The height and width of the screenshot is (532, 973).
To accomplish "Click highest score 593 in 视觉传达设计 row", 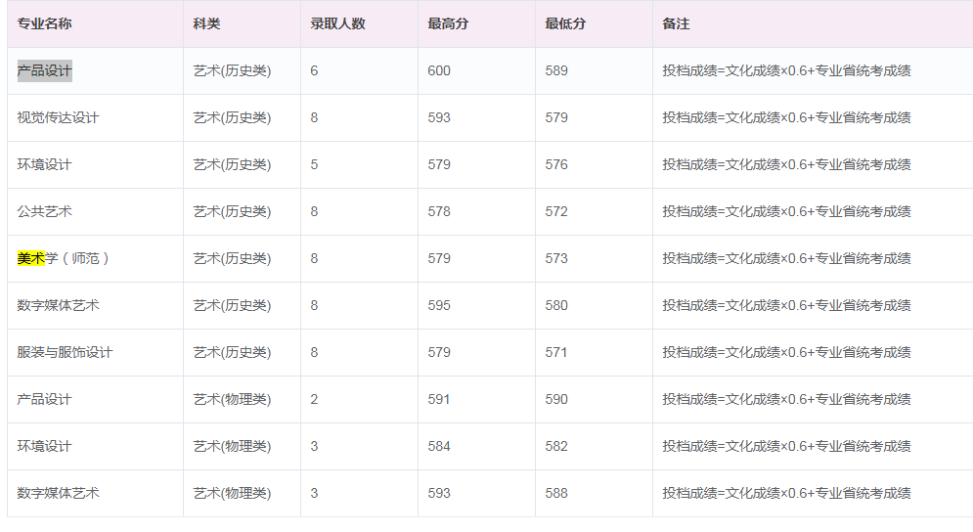I will point(439,118).
